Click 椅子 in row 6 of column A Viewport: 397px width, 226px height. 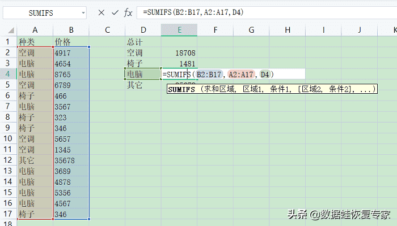(35, 95)
